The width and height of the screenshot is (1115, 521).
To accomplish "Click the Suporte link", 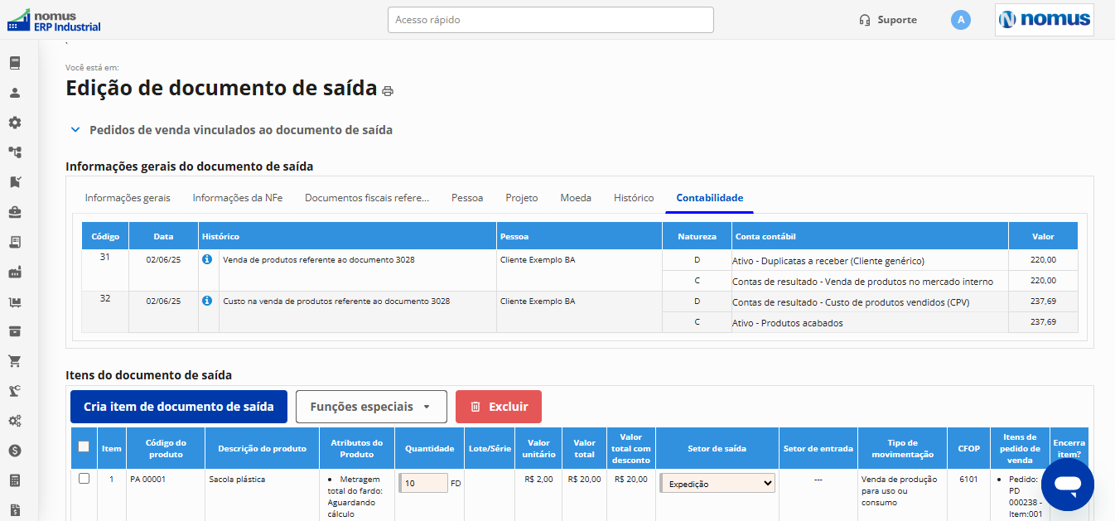I will tap(897, 20).
